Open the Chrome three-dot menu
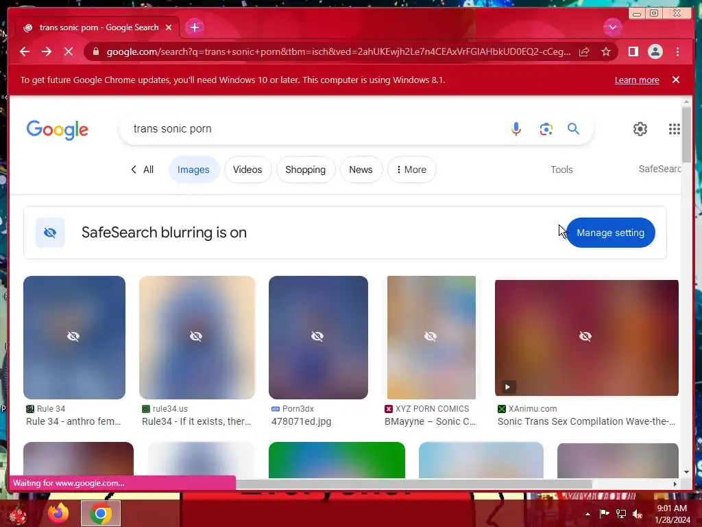The image size is (702, 527). click(677, 51)
